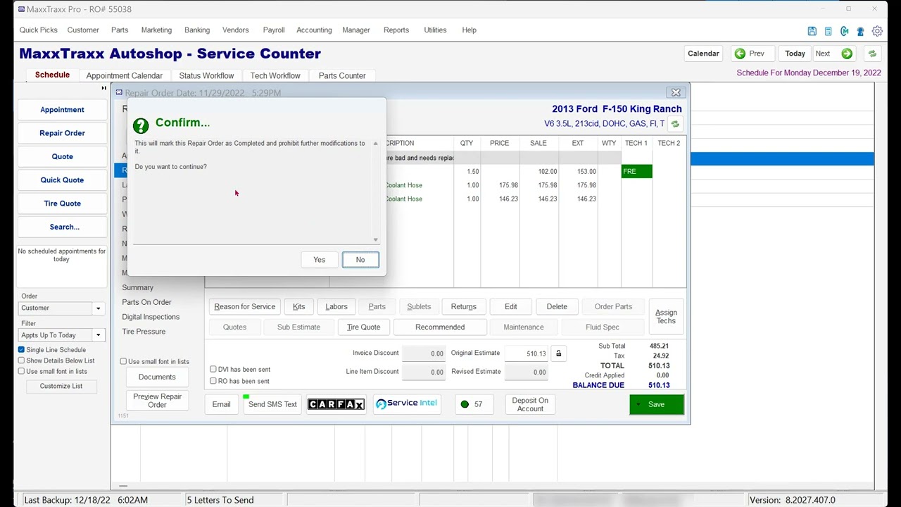Open the calculator icon in top toolbar
901x507 pixels.
coord(828,31)
